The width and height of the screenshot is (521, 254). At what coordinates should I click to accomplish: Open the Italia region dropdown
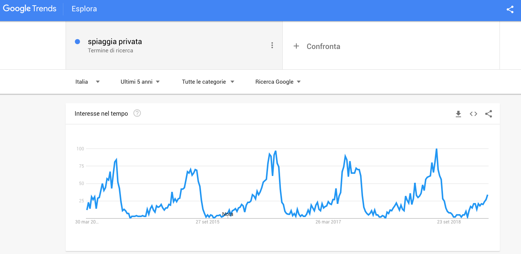click(87, 81)
